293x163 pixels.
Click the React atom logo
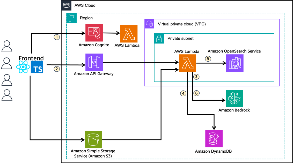[23, 67]
